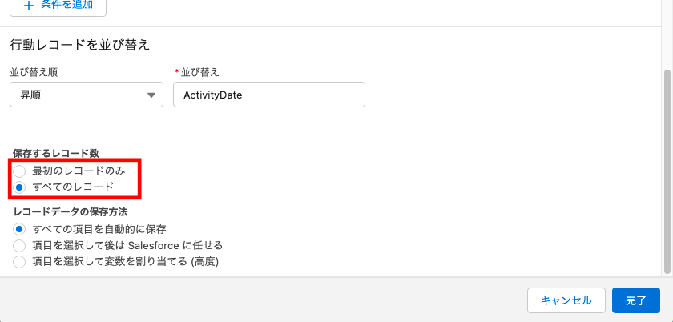The width and height of the screenshot is (673, 322).
Task: Expand the dropdown arrow next to 昇順
Action: click(151, 95)
